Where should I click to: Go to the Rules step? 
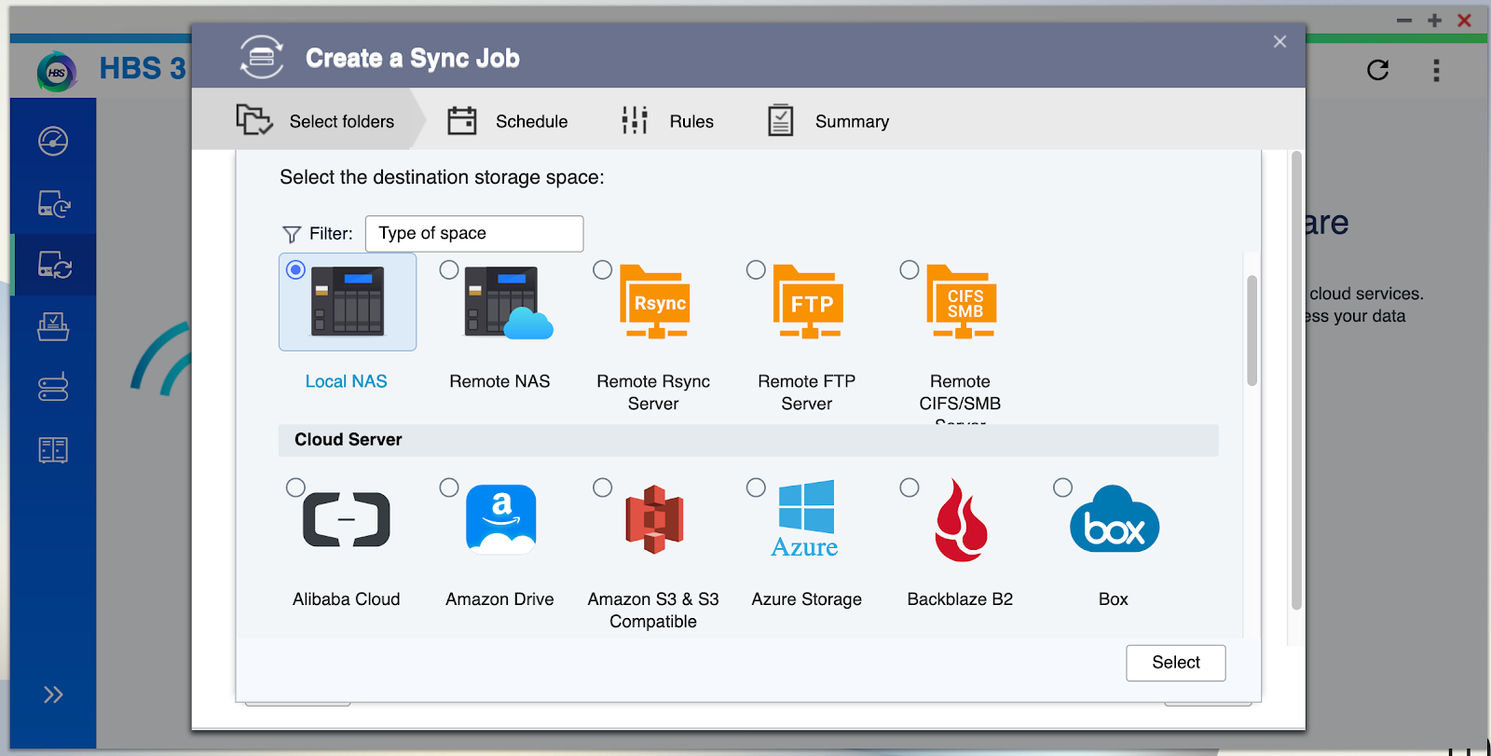click(x=667, y=121)
